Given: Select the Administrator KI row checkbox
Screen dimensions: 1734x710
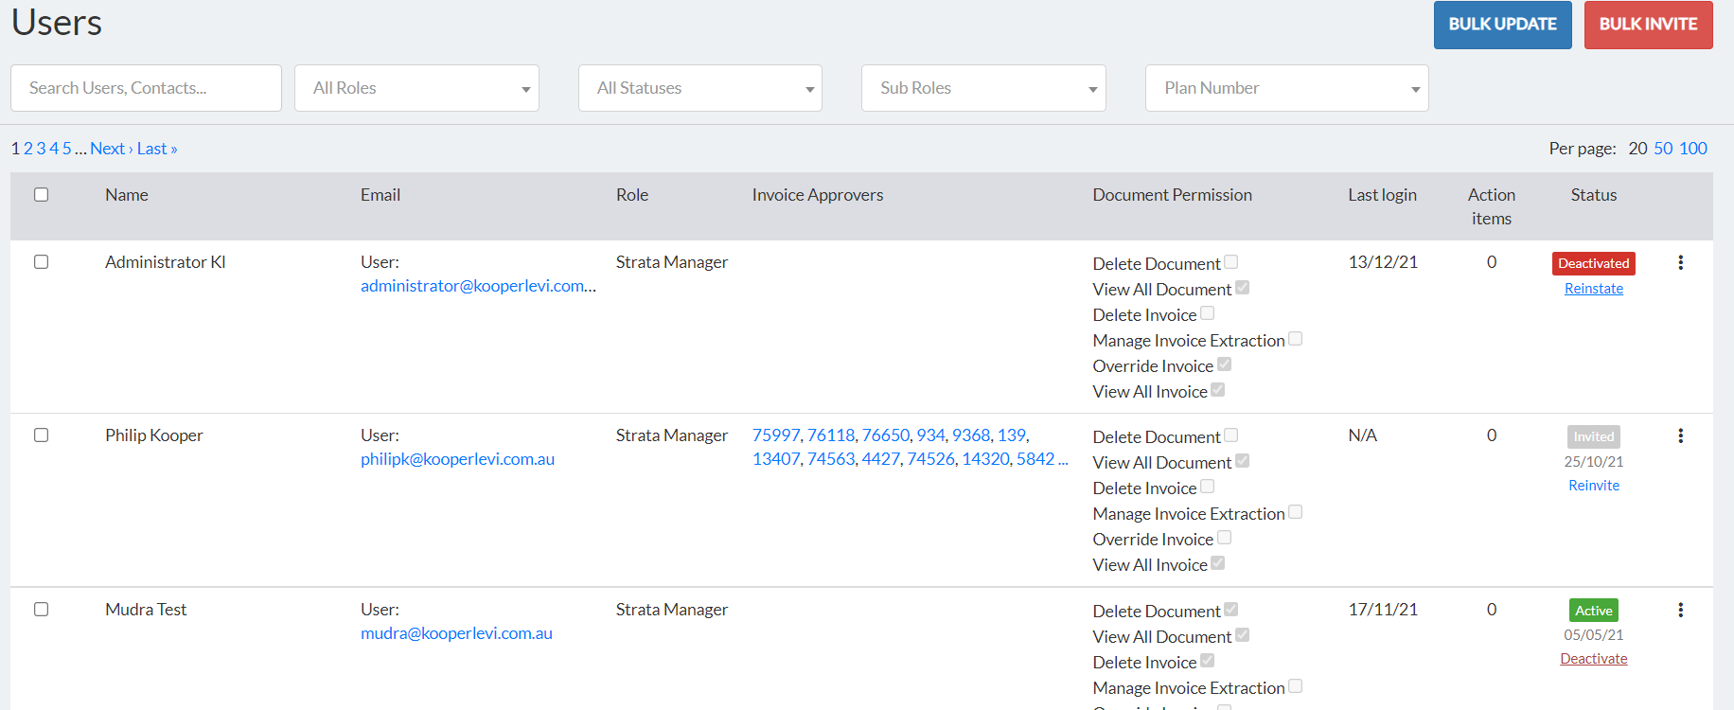Looking at the screenshot, I should (41, 262).
